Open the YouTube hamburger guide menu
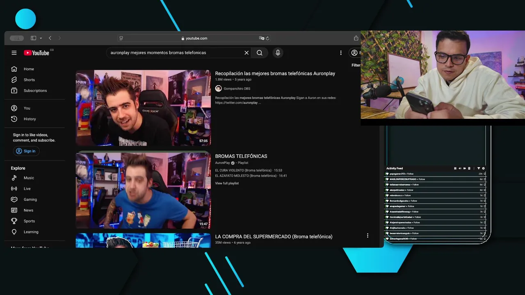The image size is (525, 295). click(14, 53)
